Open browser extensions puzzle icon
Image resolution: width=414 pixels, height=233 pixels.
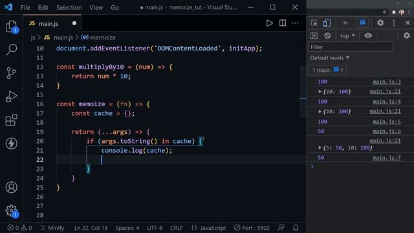[x=394, y=12]
